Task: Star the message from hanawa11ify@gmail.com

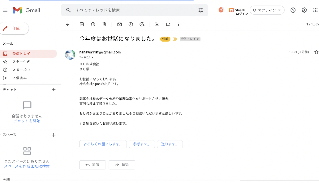Action: coord(316,52)
